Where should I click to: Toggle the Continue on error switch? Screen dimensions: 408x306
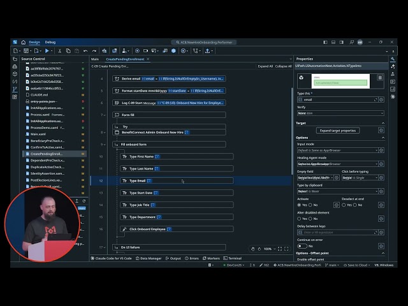[x=302, y=246]
